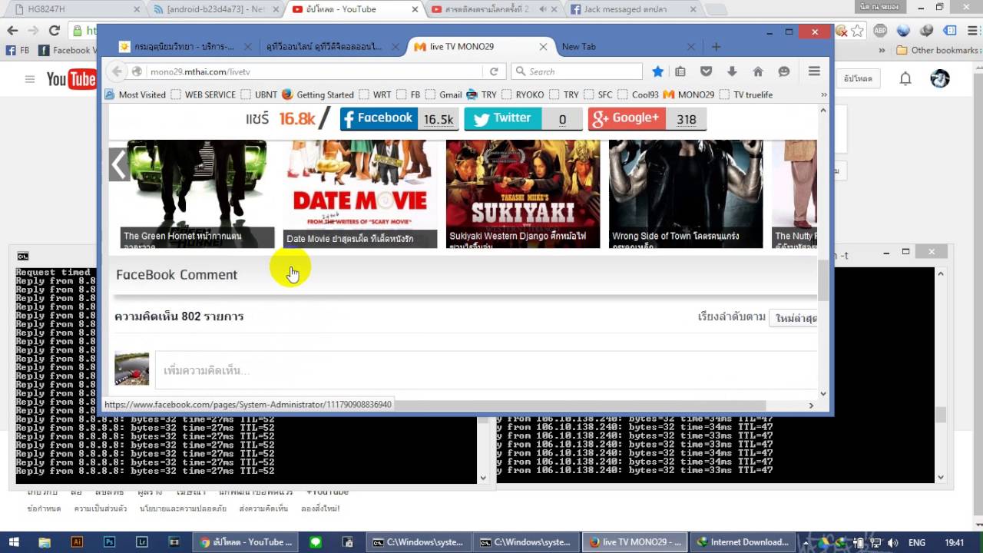983x553 pixels.
Task: Open LINE app from taskbar
Action: (x=316, y=542)
